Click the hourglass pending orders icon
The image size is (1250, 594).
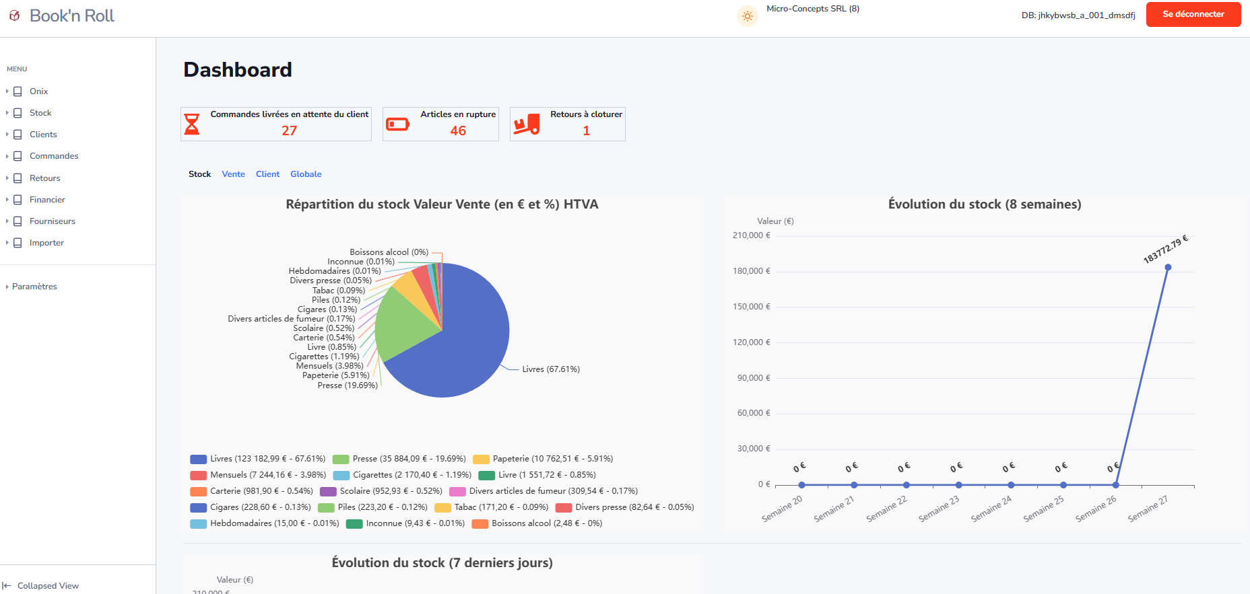click(x=192, y=124)
